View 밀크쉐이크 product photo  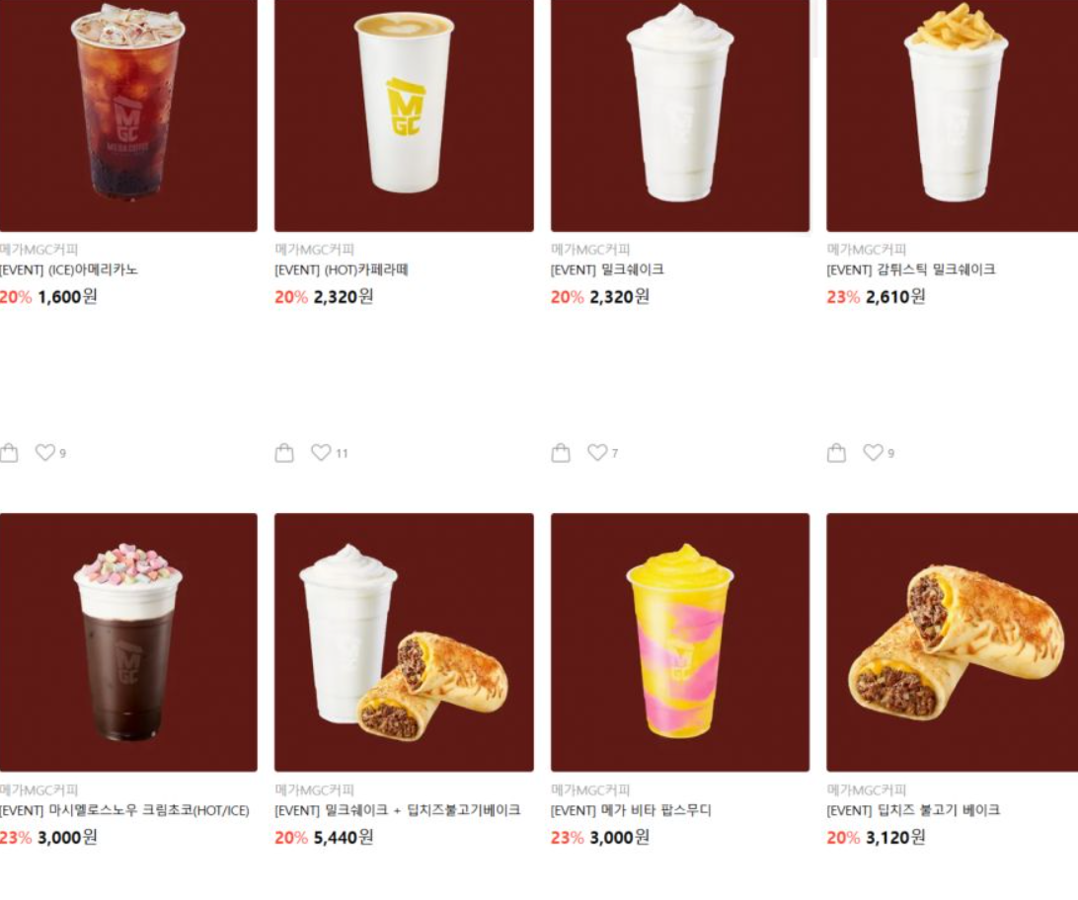point(680,115)
